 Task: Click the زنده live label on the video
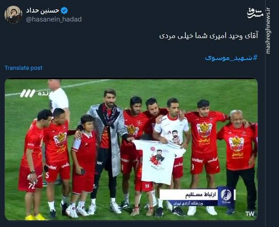coord(43,93)
